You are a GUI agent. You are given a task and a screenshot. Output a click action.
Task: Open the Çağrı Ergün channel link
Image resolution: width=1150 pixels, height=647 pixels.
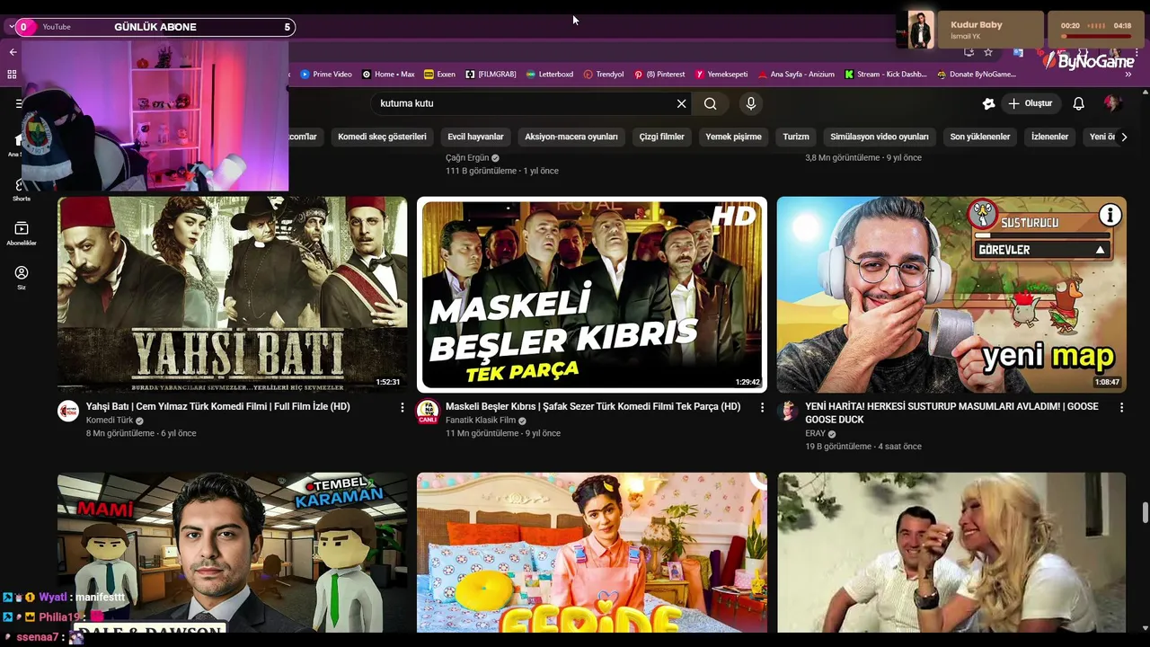[x=467, y=158]
